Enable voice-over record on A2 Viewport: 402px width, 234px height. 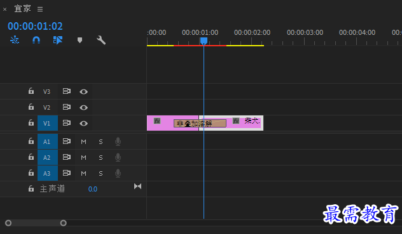[118, 157]
